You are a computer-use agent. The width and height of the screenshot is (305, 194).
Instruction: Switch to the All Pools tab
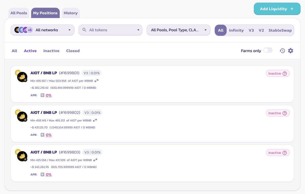19,13
